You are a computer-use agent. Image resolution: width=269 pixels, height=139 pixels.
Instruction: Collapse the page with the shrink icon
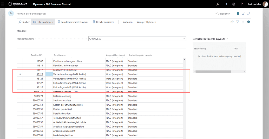coord(249,14)
